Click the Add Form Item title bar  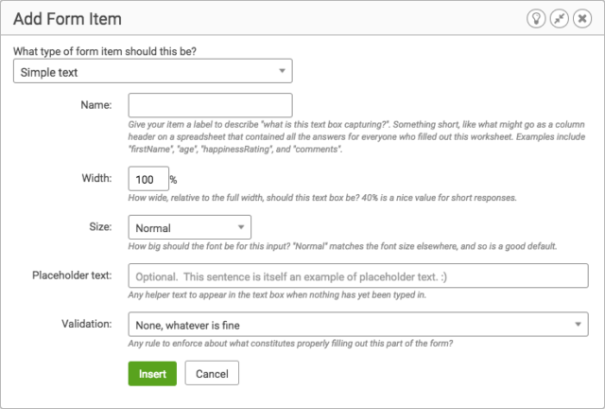click(302, 19)
